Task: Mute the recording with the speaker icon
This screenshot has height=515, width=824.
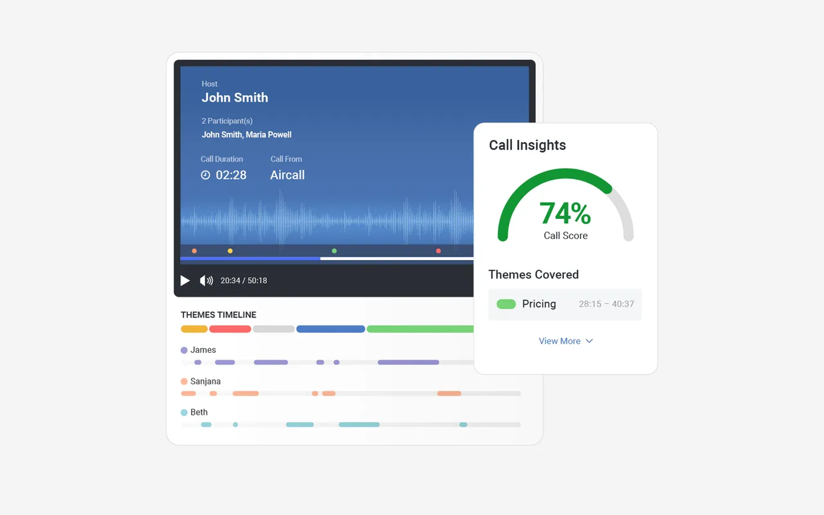Action: tap(206, 281)
